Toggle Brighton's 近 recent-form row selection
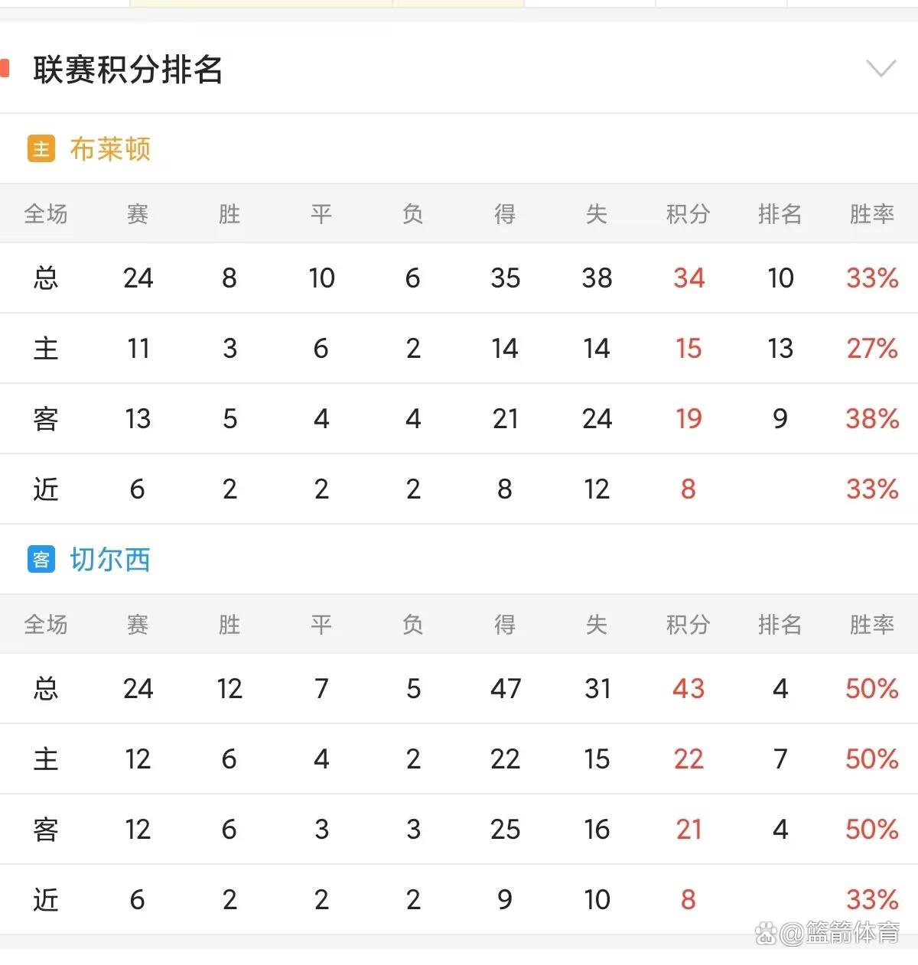The image size is (918, 965). click(46, 489)
